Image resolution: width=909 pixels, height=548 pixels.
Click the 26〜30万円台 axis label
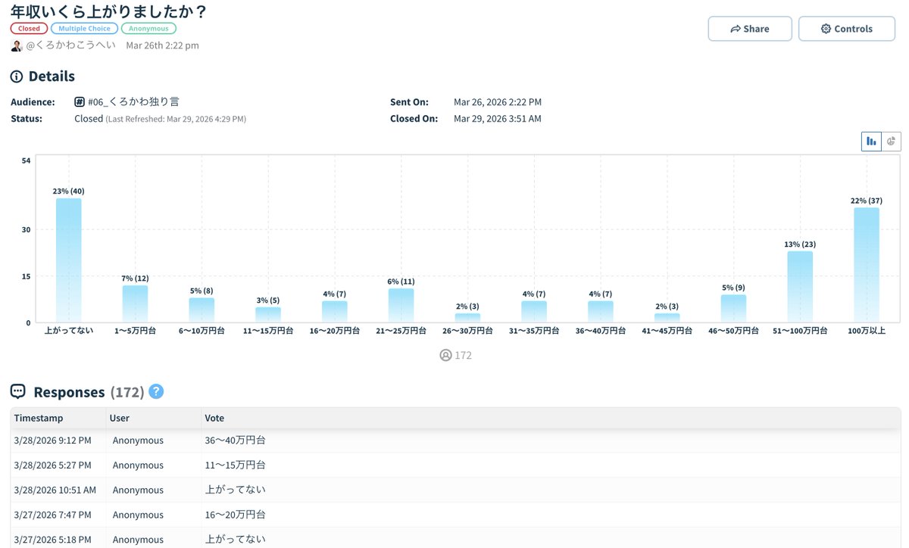467,331
